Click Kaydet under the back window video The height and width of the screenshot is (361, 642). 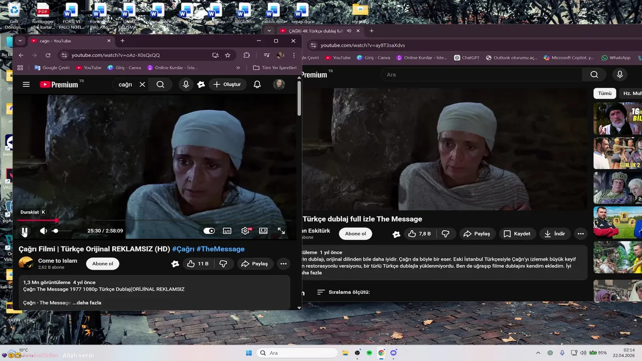coord(517,234)
